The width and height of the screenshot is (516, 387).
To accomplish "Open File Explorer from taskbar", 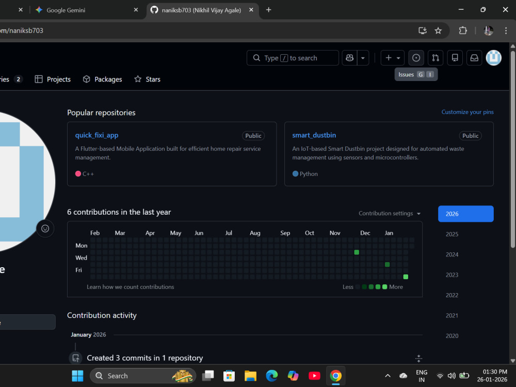I will coord(250,376).
